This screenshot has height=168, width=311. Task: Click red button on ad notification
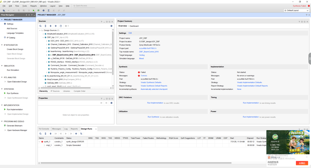(302, 163)
